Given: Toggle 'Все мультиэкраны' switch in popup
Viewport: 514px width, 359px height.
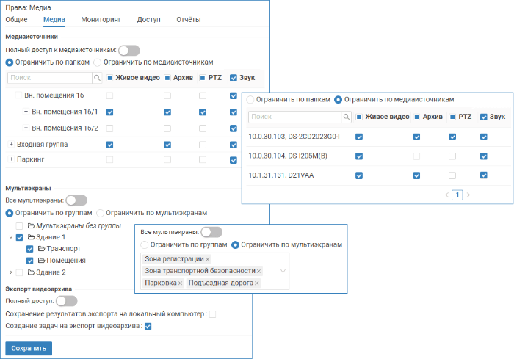Looking at the screenshot, I should [211, 232].
